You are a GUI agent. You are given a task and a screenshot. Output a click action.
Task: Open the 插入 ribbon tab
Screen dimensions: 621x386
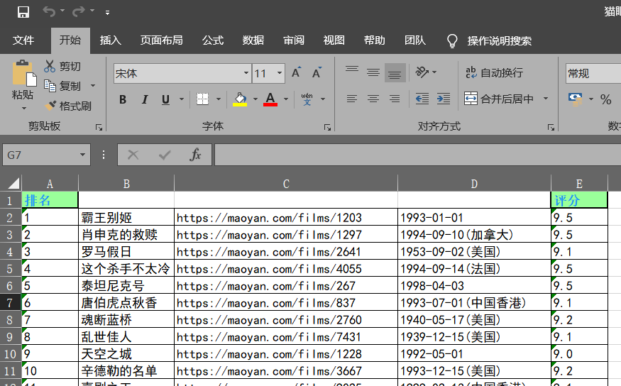[x=110, y=40]
